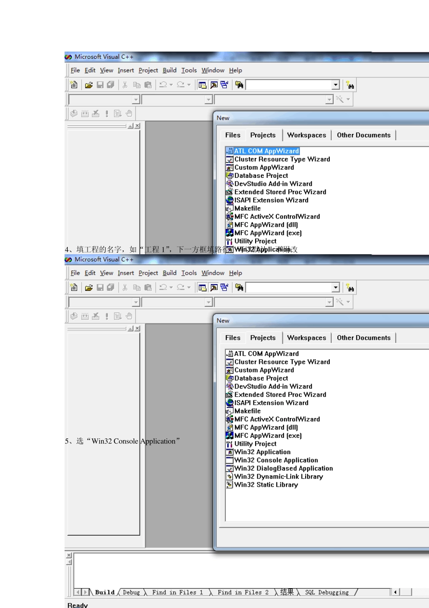Open first WizardBar combo in lower window
The height and width of the screenshot is (608, 429).
[x=135, y=302]
